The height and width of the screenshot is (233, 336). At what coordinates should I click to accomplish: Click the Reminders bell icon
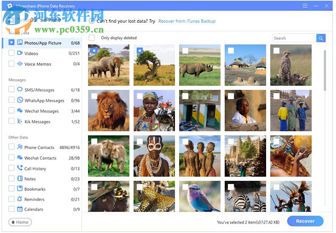click(x=20, y=199)
